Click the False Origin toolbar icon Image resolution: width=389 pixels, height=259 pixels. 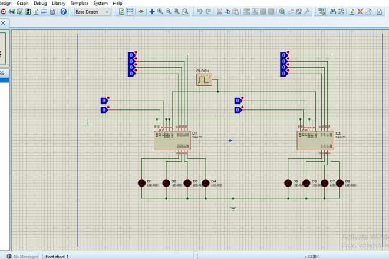[x=141, y=12]
